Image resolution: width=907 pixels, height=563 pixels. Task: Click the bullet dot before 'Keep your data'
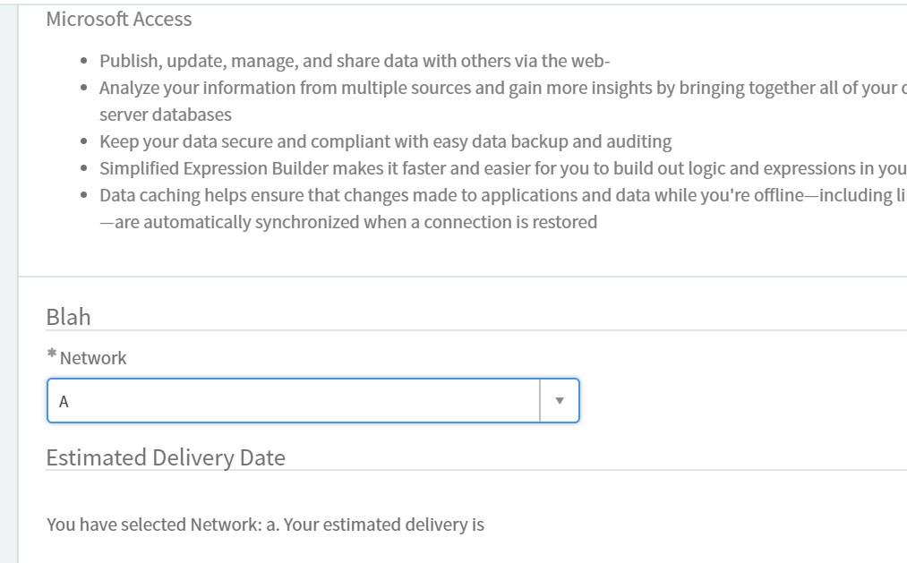pos(84,142)
